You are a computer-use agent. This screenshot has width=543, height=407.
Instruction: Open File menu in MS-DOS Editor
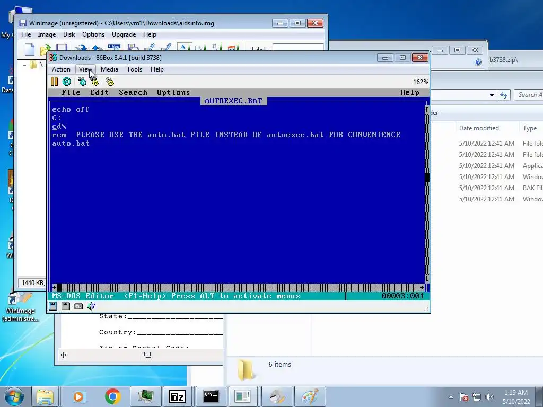[x=71, y=92]
